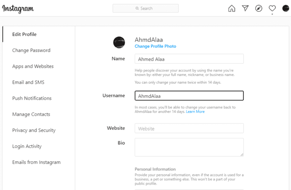Click the Instagram logo

[18, 9]
